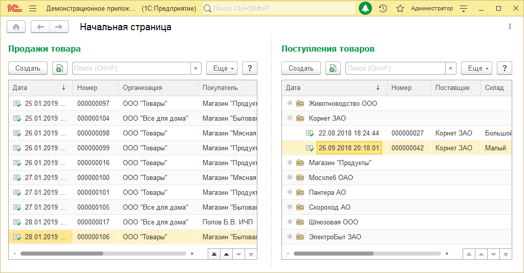
Task: Sort sales by Организация column header
Action: point(159,88)
